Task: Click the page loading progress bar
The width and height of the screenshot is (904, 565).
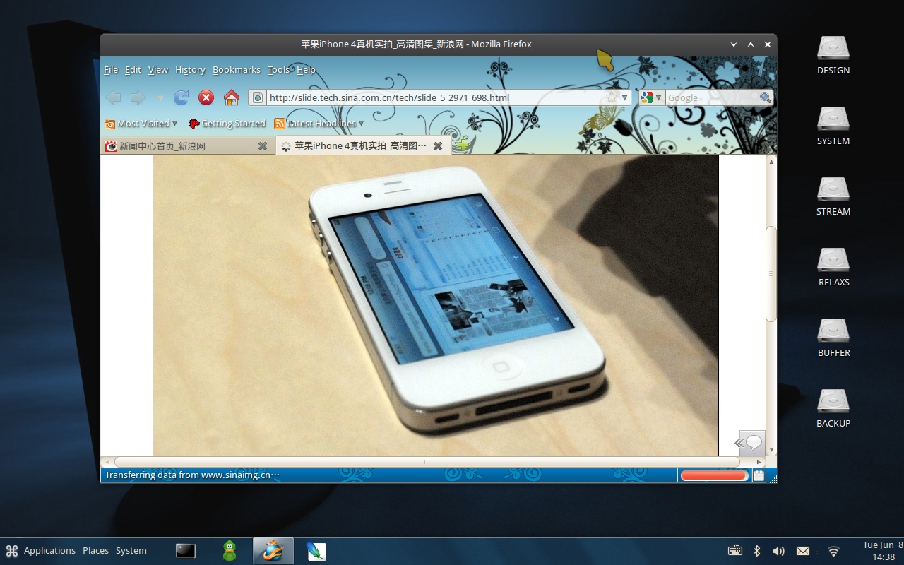Action: click(x=713, y=476)
